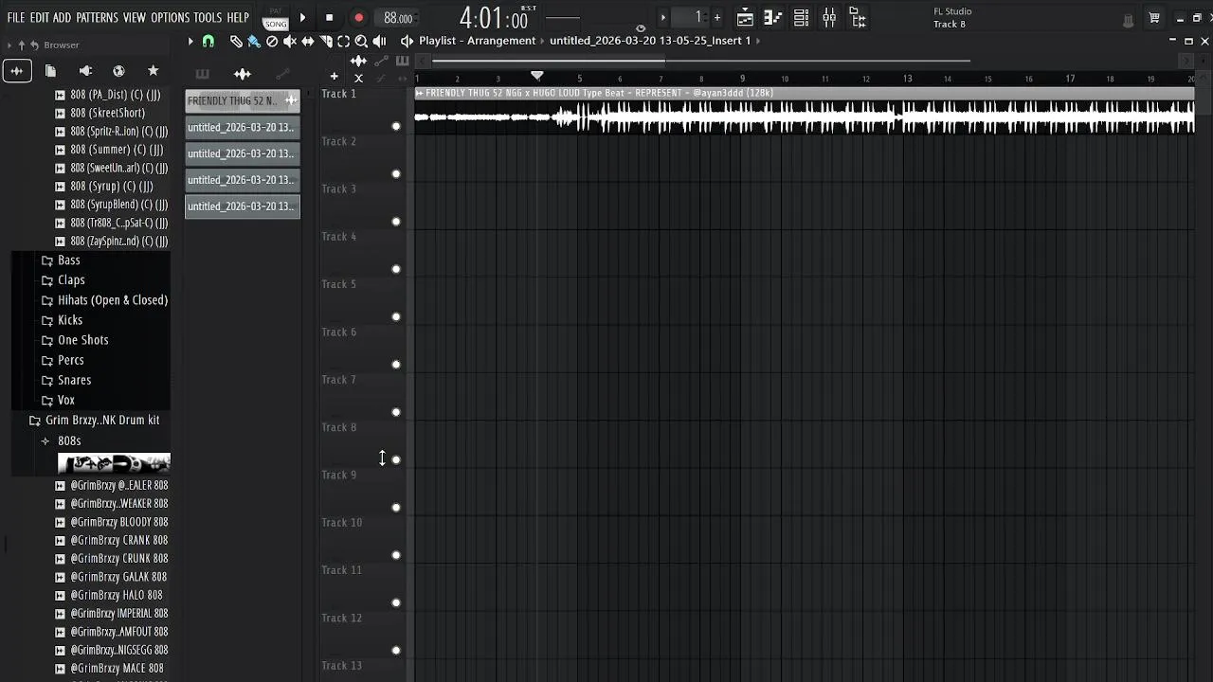The height and width of the screenshot is (682, 1213).
Task: Open the PATTERNS menu
Action: click(97, 18)
